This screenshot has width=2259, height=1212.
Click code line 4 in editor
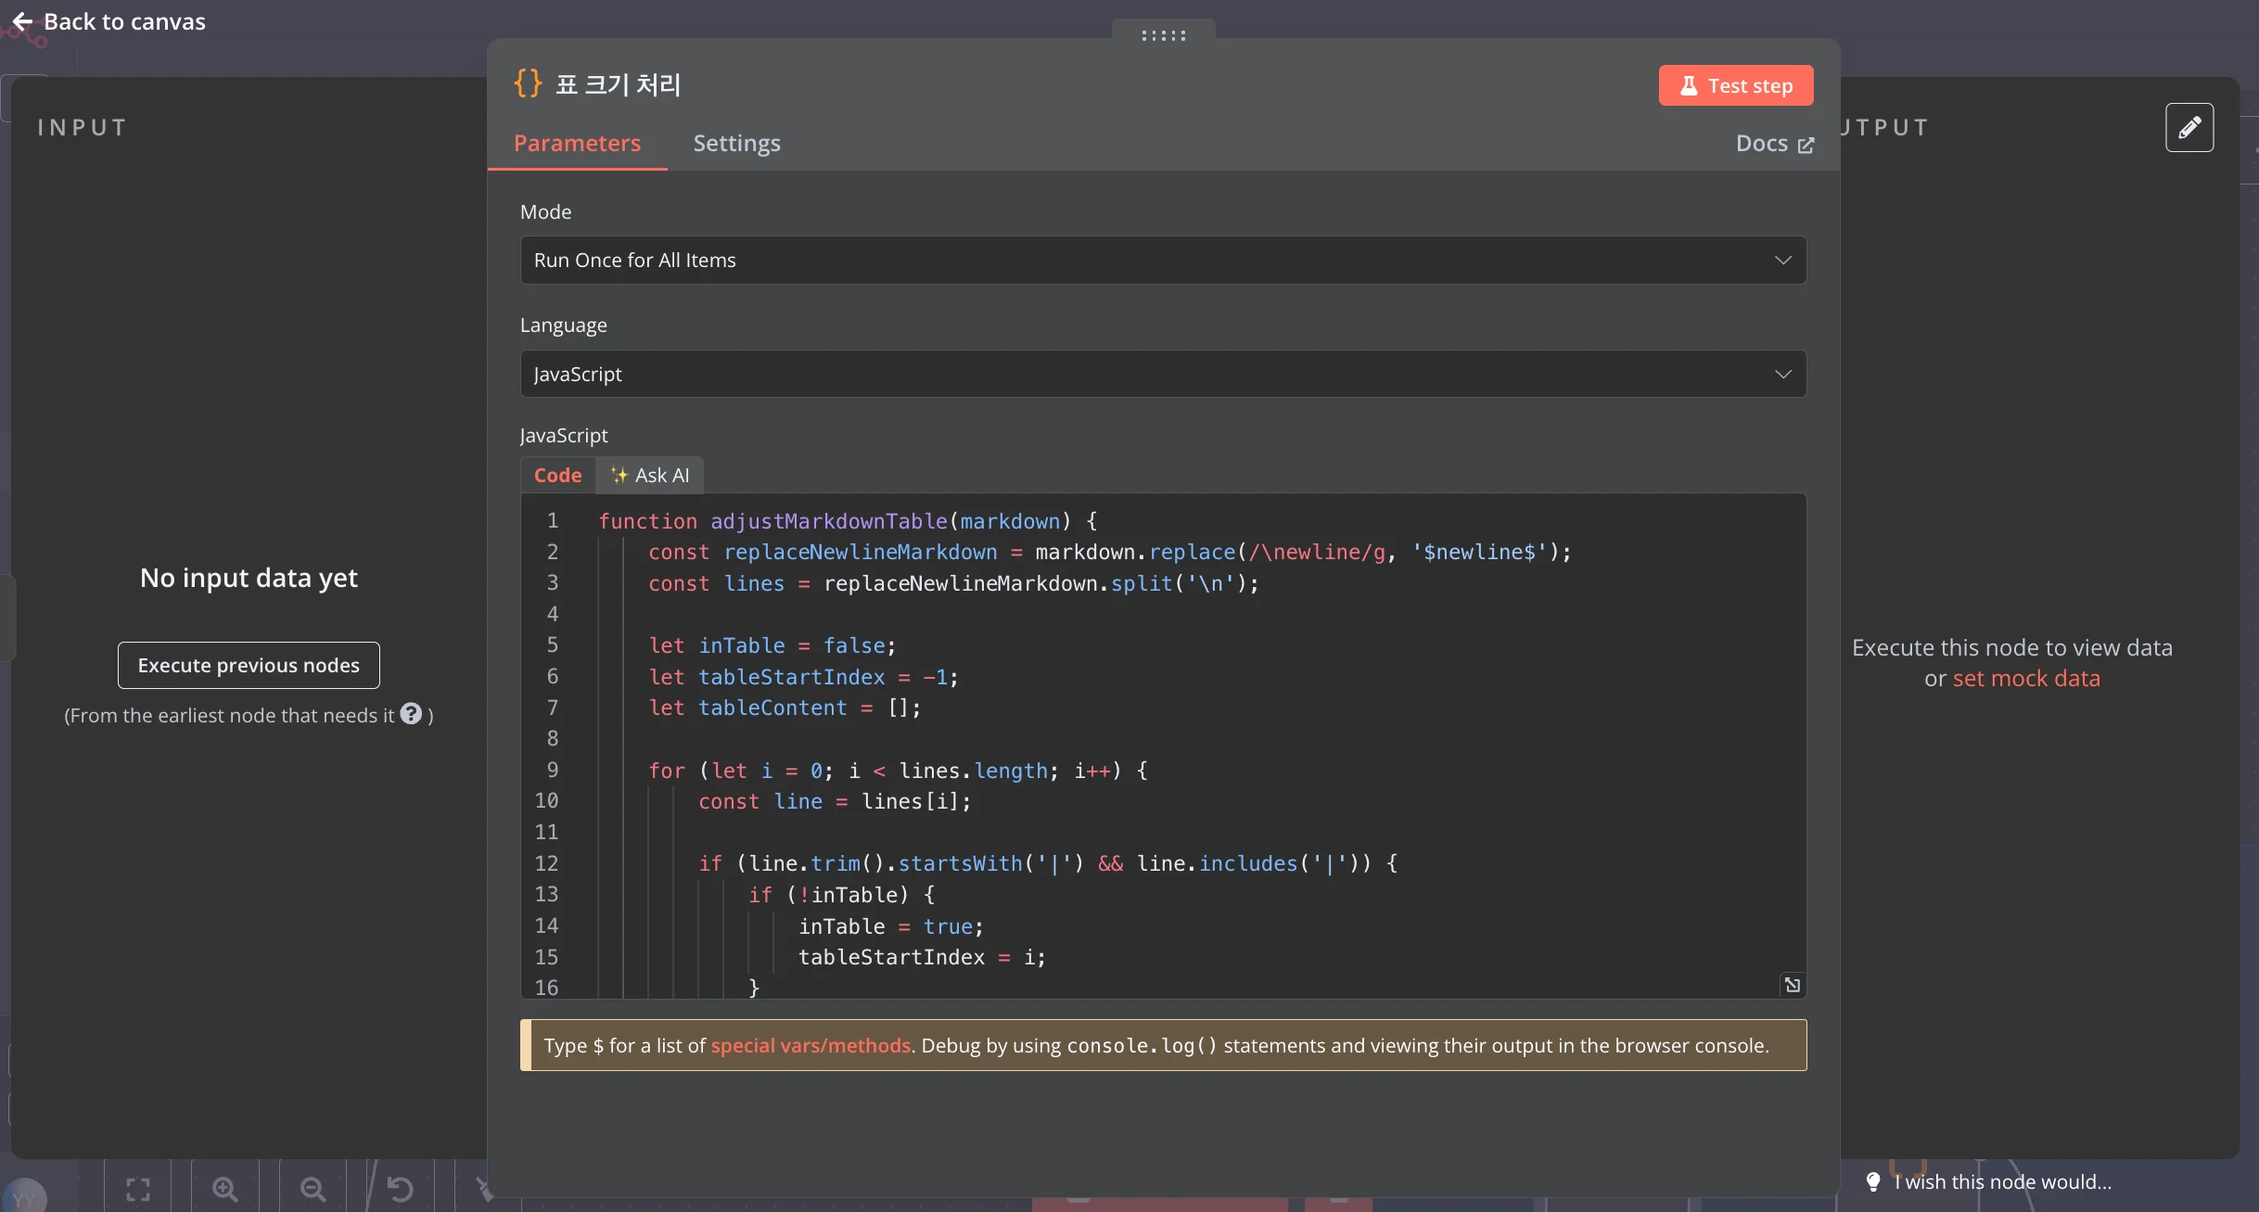pyautogui.click(x=835, y=614)
